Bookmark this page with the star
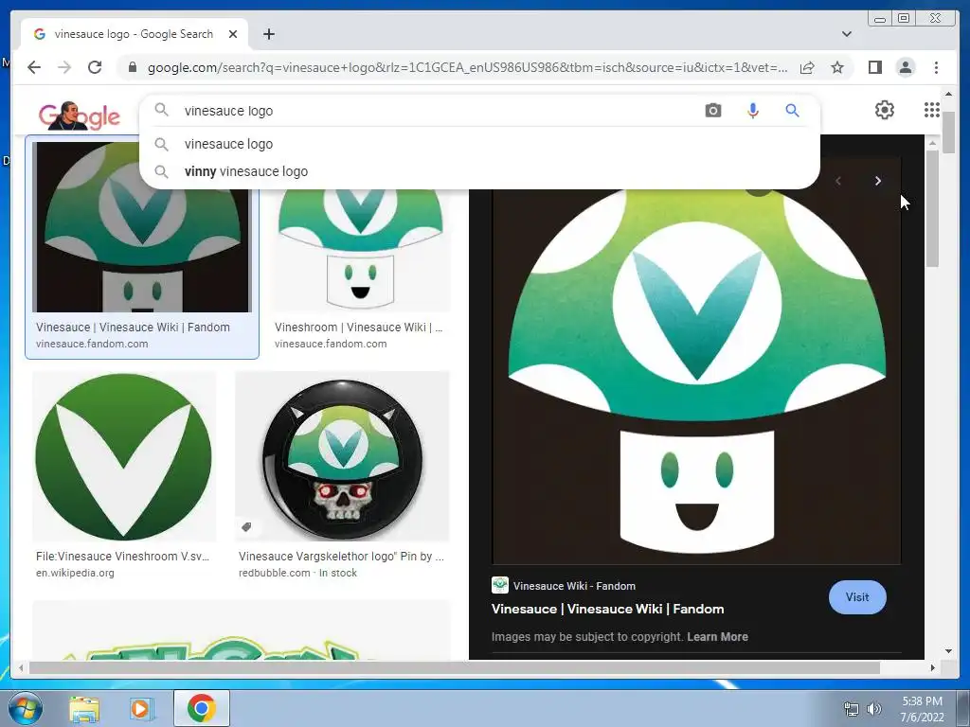Viewport: 970px width, 727px height. click(x=837, y=67)
